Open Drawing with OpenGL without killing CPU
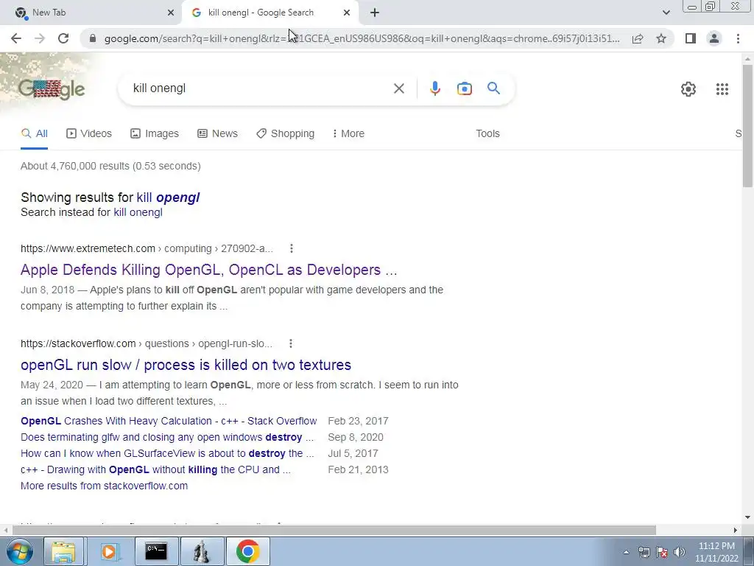754x566 pixels. 155,469
